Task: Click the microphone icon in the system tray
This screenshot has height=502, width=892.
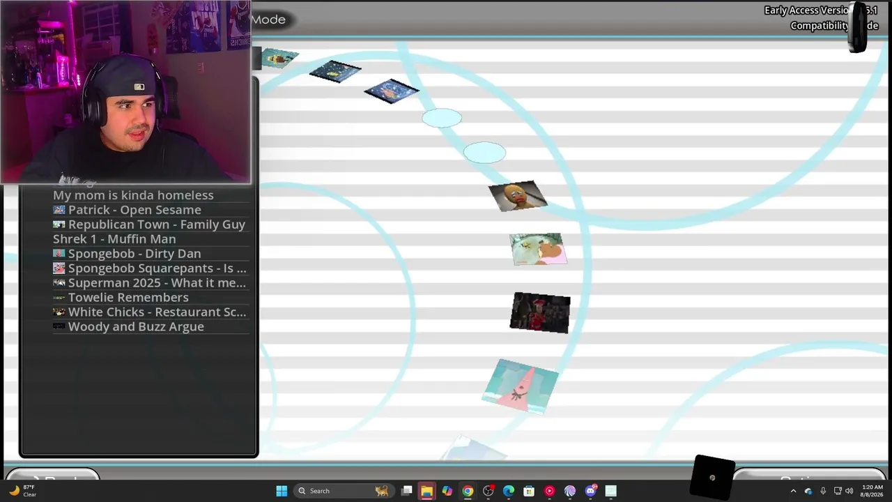Action: point(823,491)
